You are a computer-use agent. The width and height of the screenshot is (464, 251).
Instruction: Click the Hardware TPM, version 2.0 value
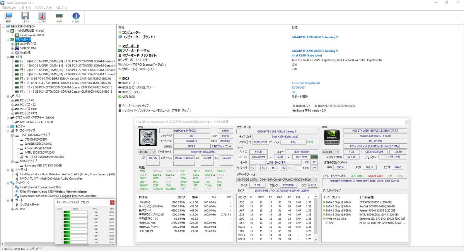(x=309, y=110)
